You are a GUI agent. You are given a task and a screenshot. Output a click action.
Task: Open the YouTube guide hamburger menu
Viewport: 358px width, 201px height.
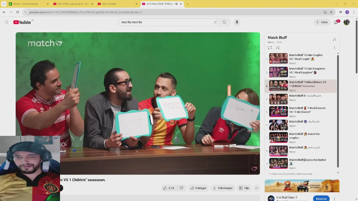click(x=7, y=22)
